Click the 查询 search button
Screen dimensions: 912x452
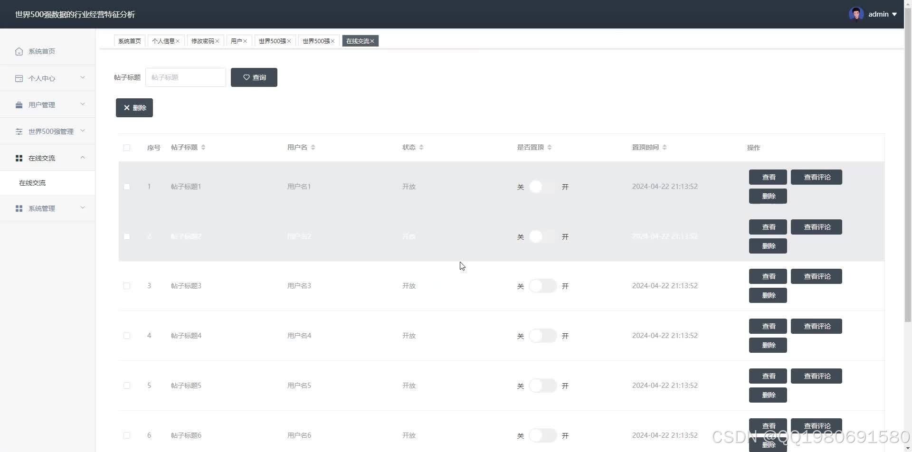pyautogui.click(x=254, y=77)
